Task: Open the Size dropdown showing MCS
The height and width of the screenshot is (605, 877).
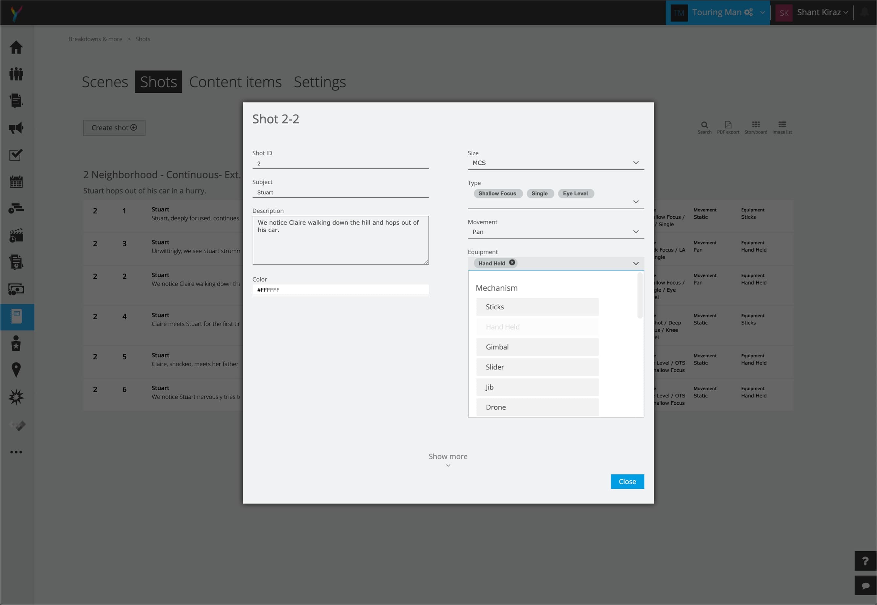Action: click(x=556, y=163)
